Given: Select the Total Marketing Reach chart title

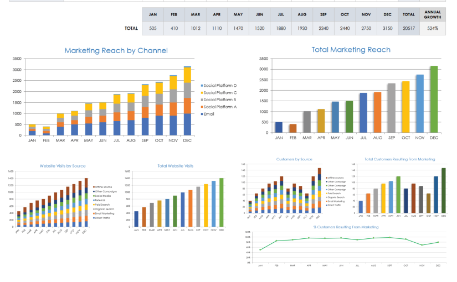Looking at the screenshot, I should point(351,50).
